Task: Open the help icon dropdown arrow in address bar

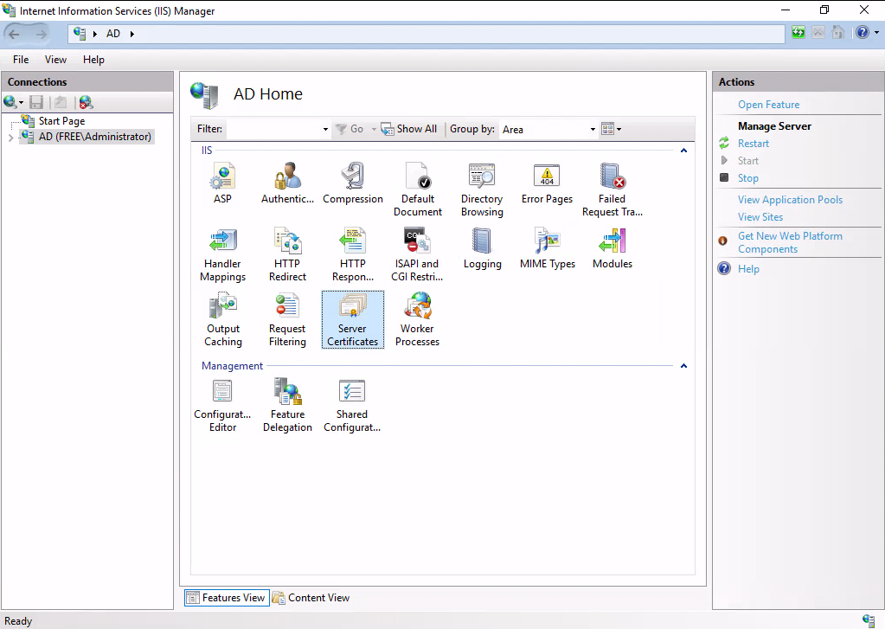Action: [876, 32]
